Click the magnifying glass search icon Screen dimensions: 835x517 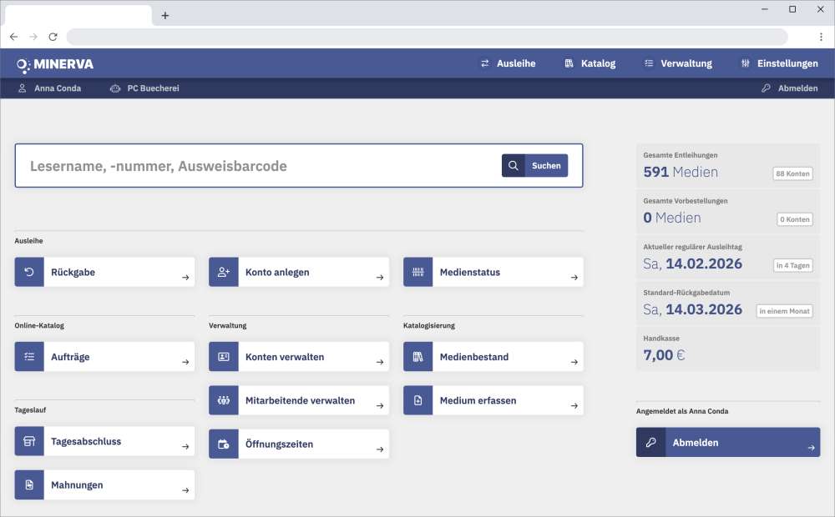click(514, 166)
